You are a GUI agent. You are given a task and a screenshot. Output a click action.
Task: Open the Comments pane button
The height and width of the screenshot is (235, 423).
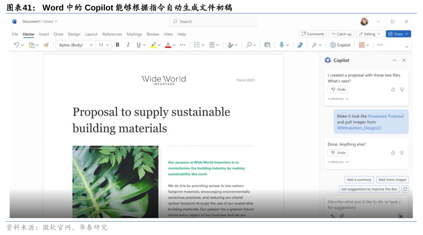313,34
